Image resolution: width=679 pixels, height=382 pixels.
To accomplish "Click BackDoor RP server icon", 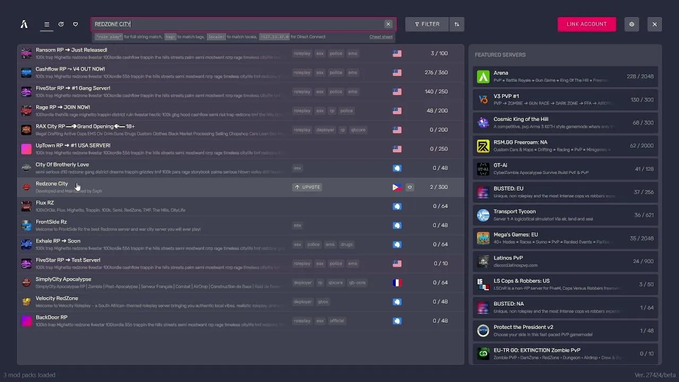I will (x=27, y=320).
